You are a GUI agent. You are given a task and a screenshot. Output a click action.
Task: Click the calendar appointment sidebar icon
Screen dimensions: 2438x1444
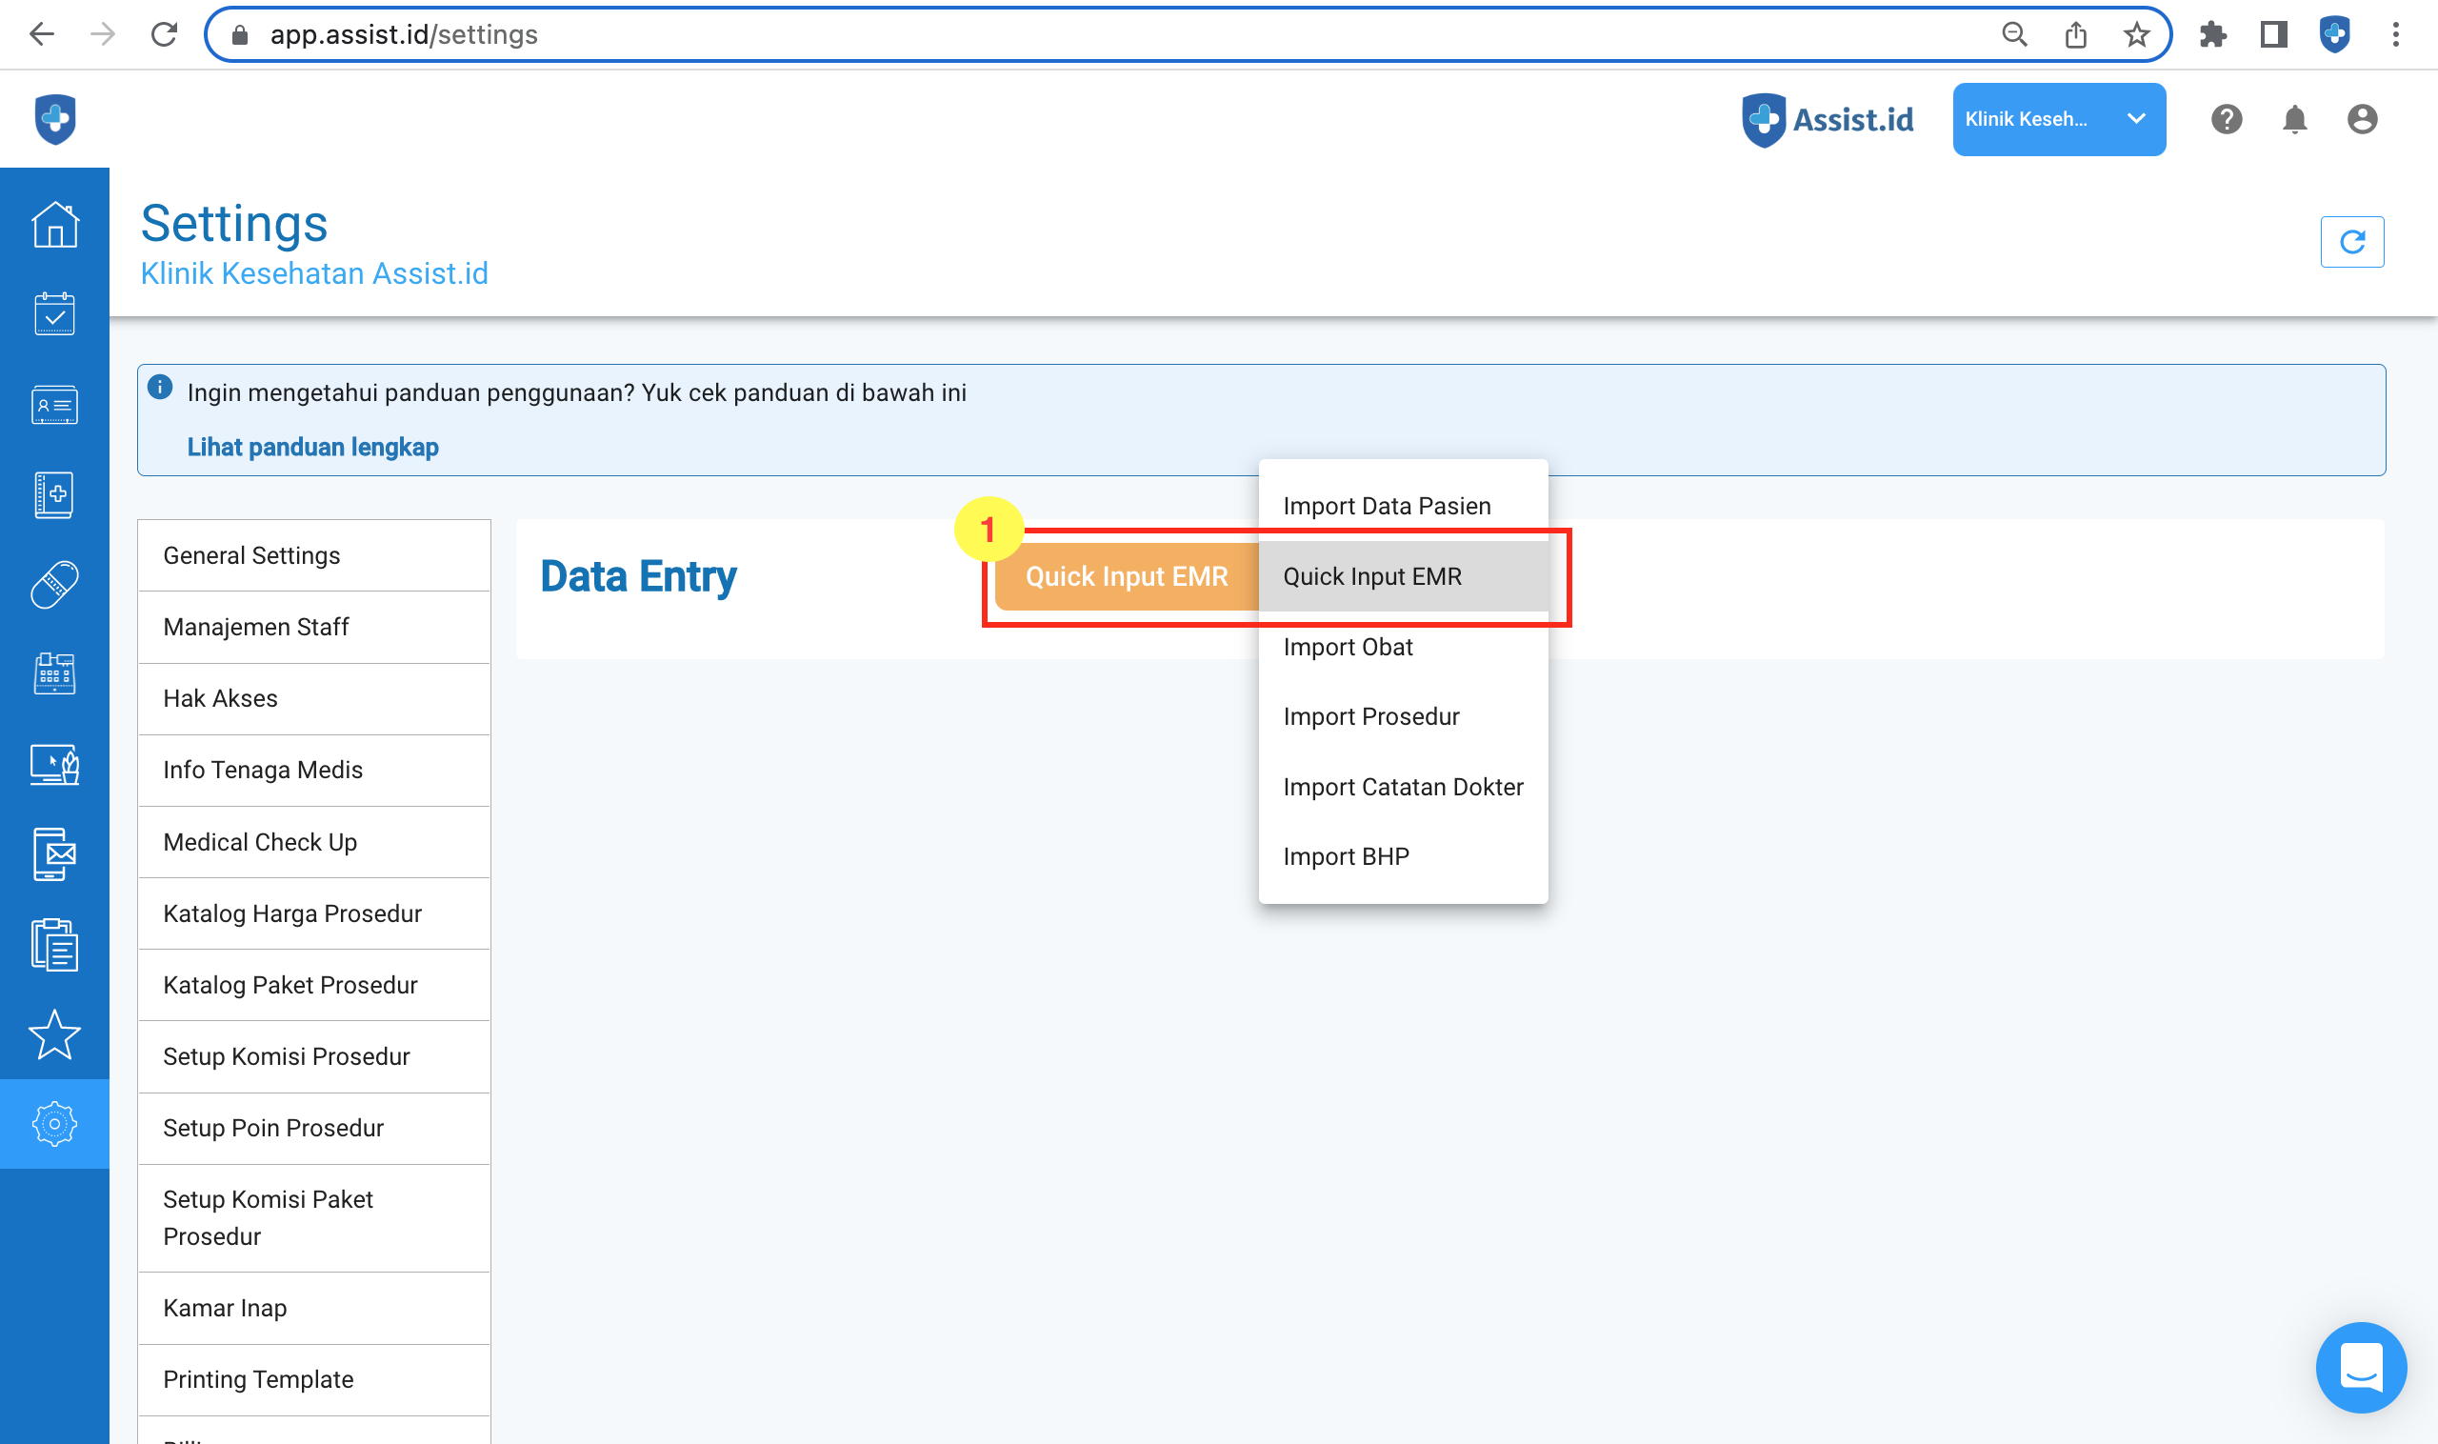[x=54, y=313]
